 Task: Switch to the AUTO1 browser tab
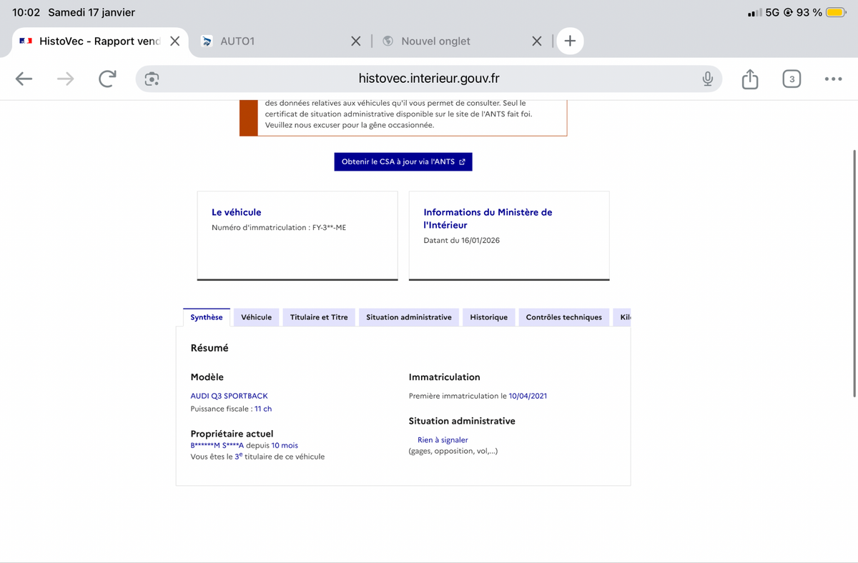[x=272, y=41]
